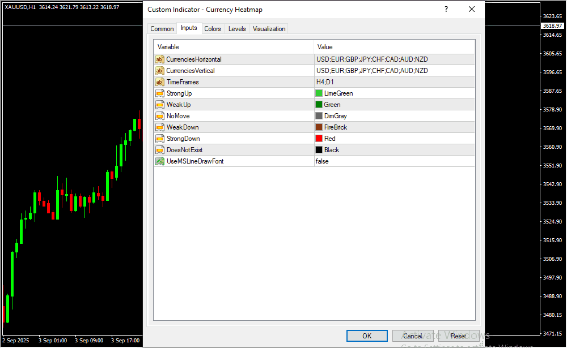Click the TimeFrames string variable icon
The height and width of the screenshot is (348, 567).
(x=160, y=82)
